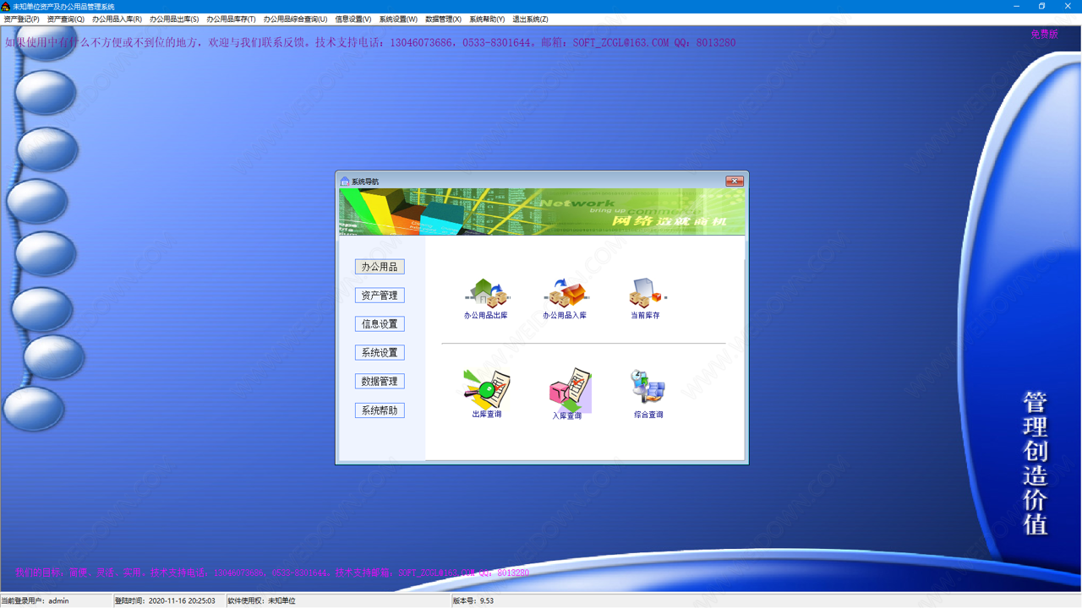Open the 系统帮助(Y) menu
Viewport: 1082px width, 608px height.
pos(487,19)
